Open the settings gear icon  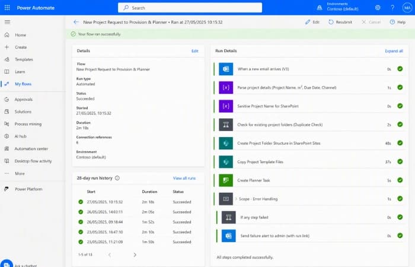click(x=378, y=8)
